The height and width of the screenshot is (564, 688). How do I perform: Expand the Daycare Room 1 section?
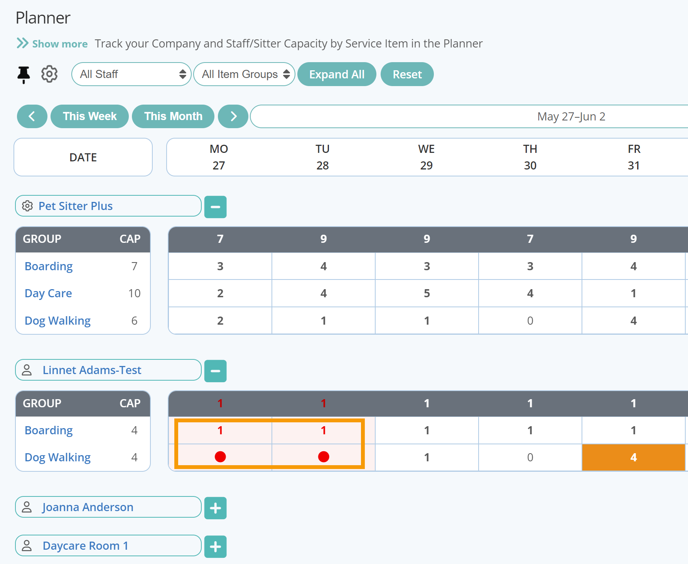click(215, 547)
